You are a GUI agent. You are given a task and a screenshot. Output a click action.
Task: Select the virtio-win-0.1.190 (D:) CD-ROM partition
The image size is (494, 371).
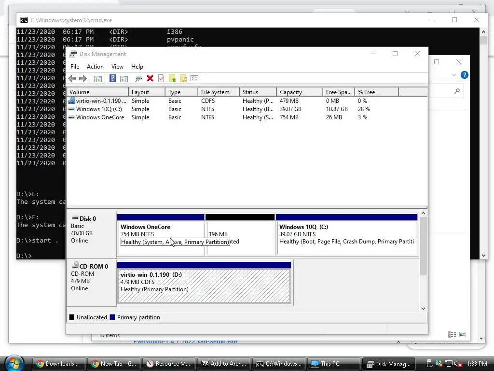coord(204,282)
